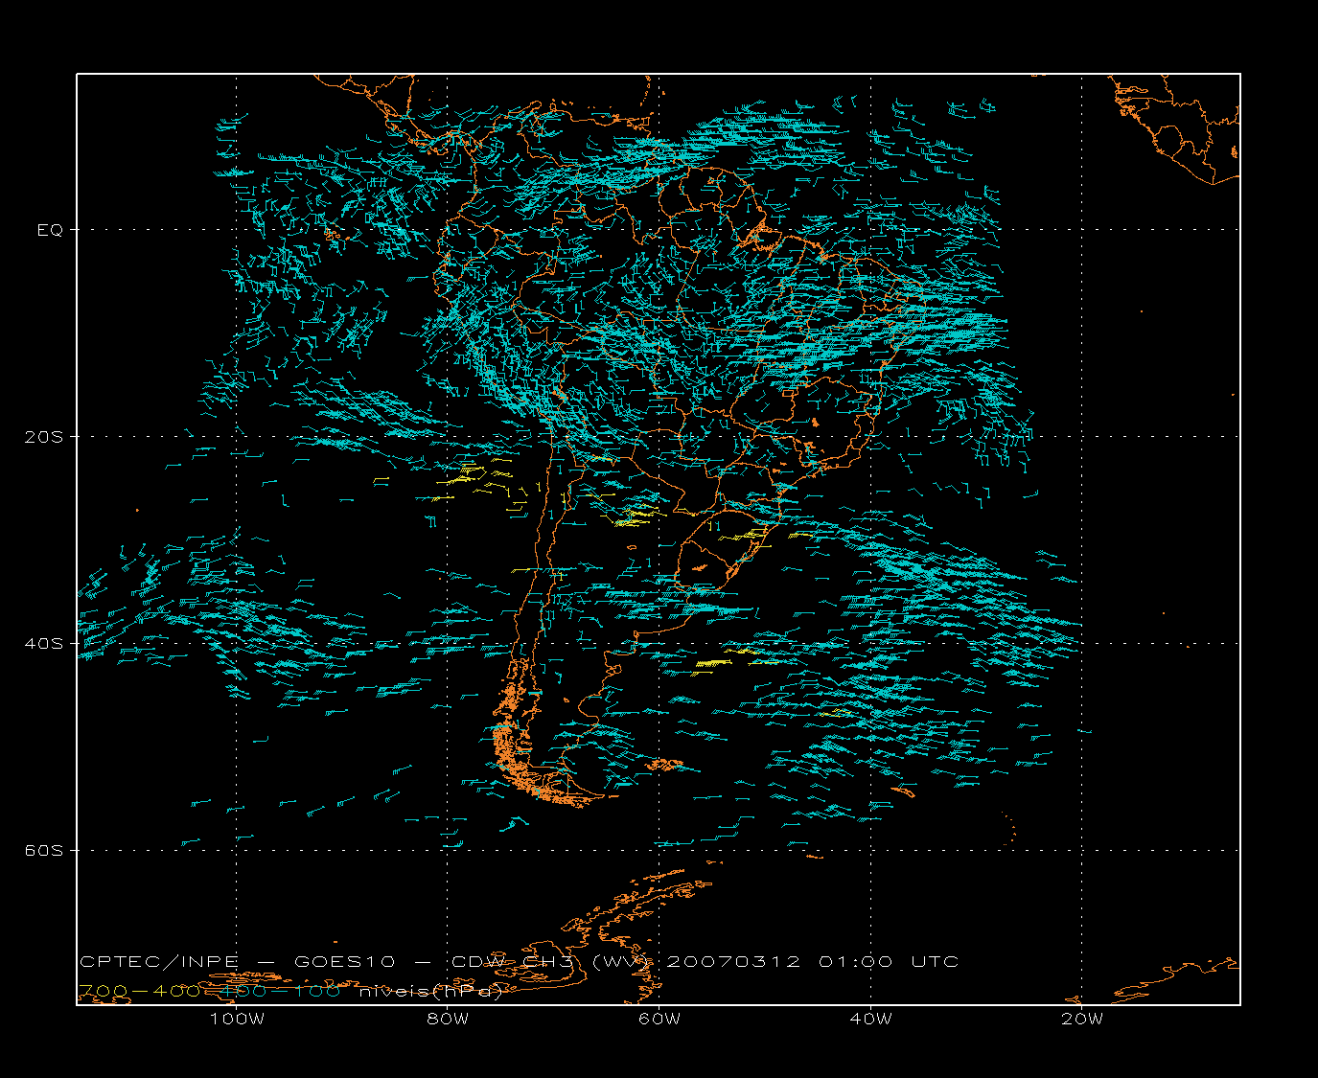Click the yellow 700-400 level legend
Image resolution: width=1318 pixels, height=1078 pixels.
(x=140, y=992)
